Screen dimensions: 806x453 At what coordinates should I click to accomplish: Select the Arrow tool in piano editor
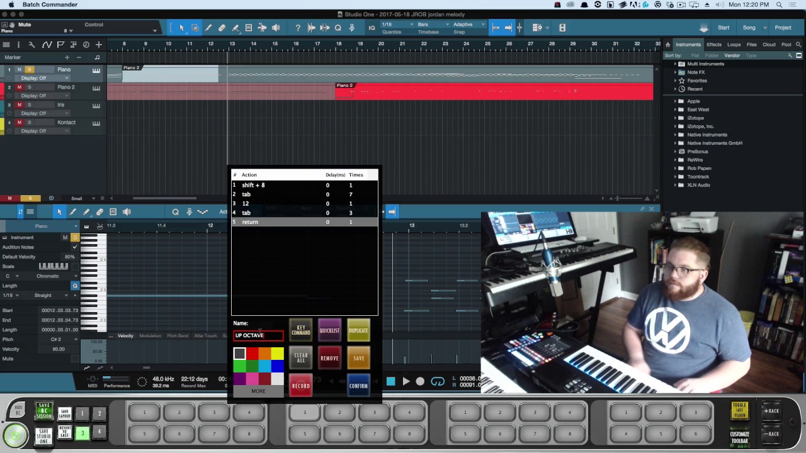pyautogui.click(x=59, y=212)
